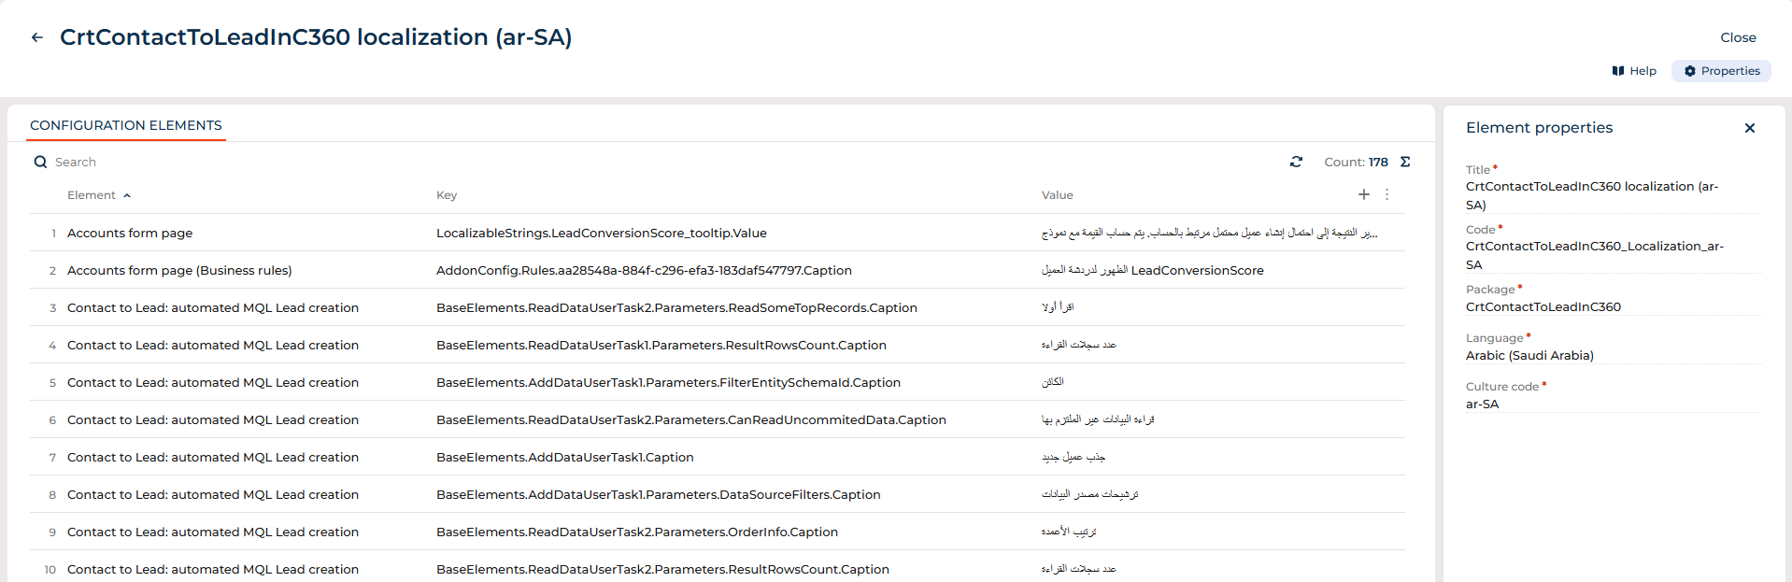Click the Key column header
The height and width of the screenshot is (582, 1792).
pos(447,195)
